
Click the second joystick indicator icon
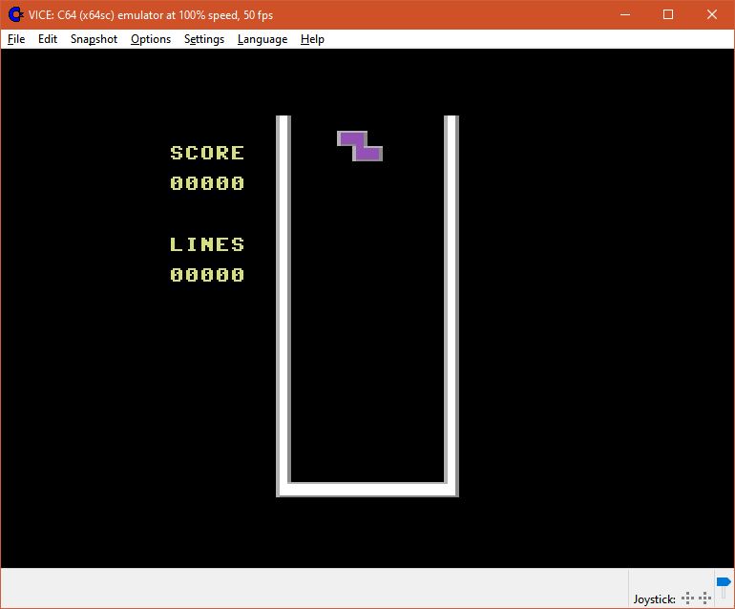(705, 598)
